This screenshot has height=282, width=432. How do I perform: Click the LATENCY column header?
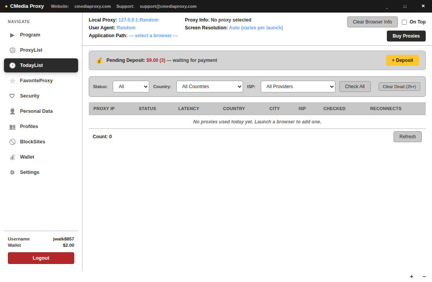[189, 108]
